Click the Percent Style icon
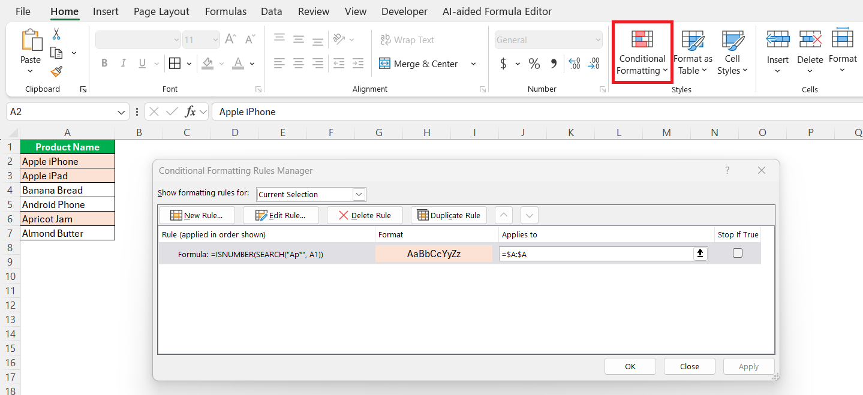The width and height of the screenshot is (863, 395). click(534, 64)
